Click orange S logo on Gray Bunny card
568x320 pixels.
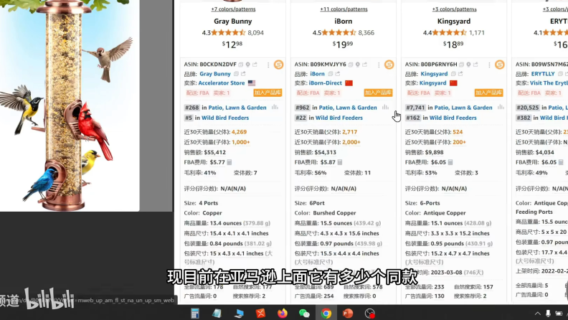point(278,65)
